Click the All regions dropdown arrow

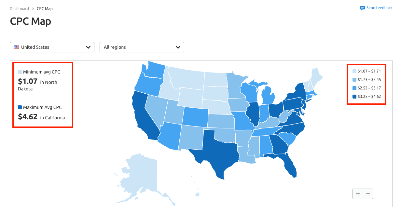178,47
